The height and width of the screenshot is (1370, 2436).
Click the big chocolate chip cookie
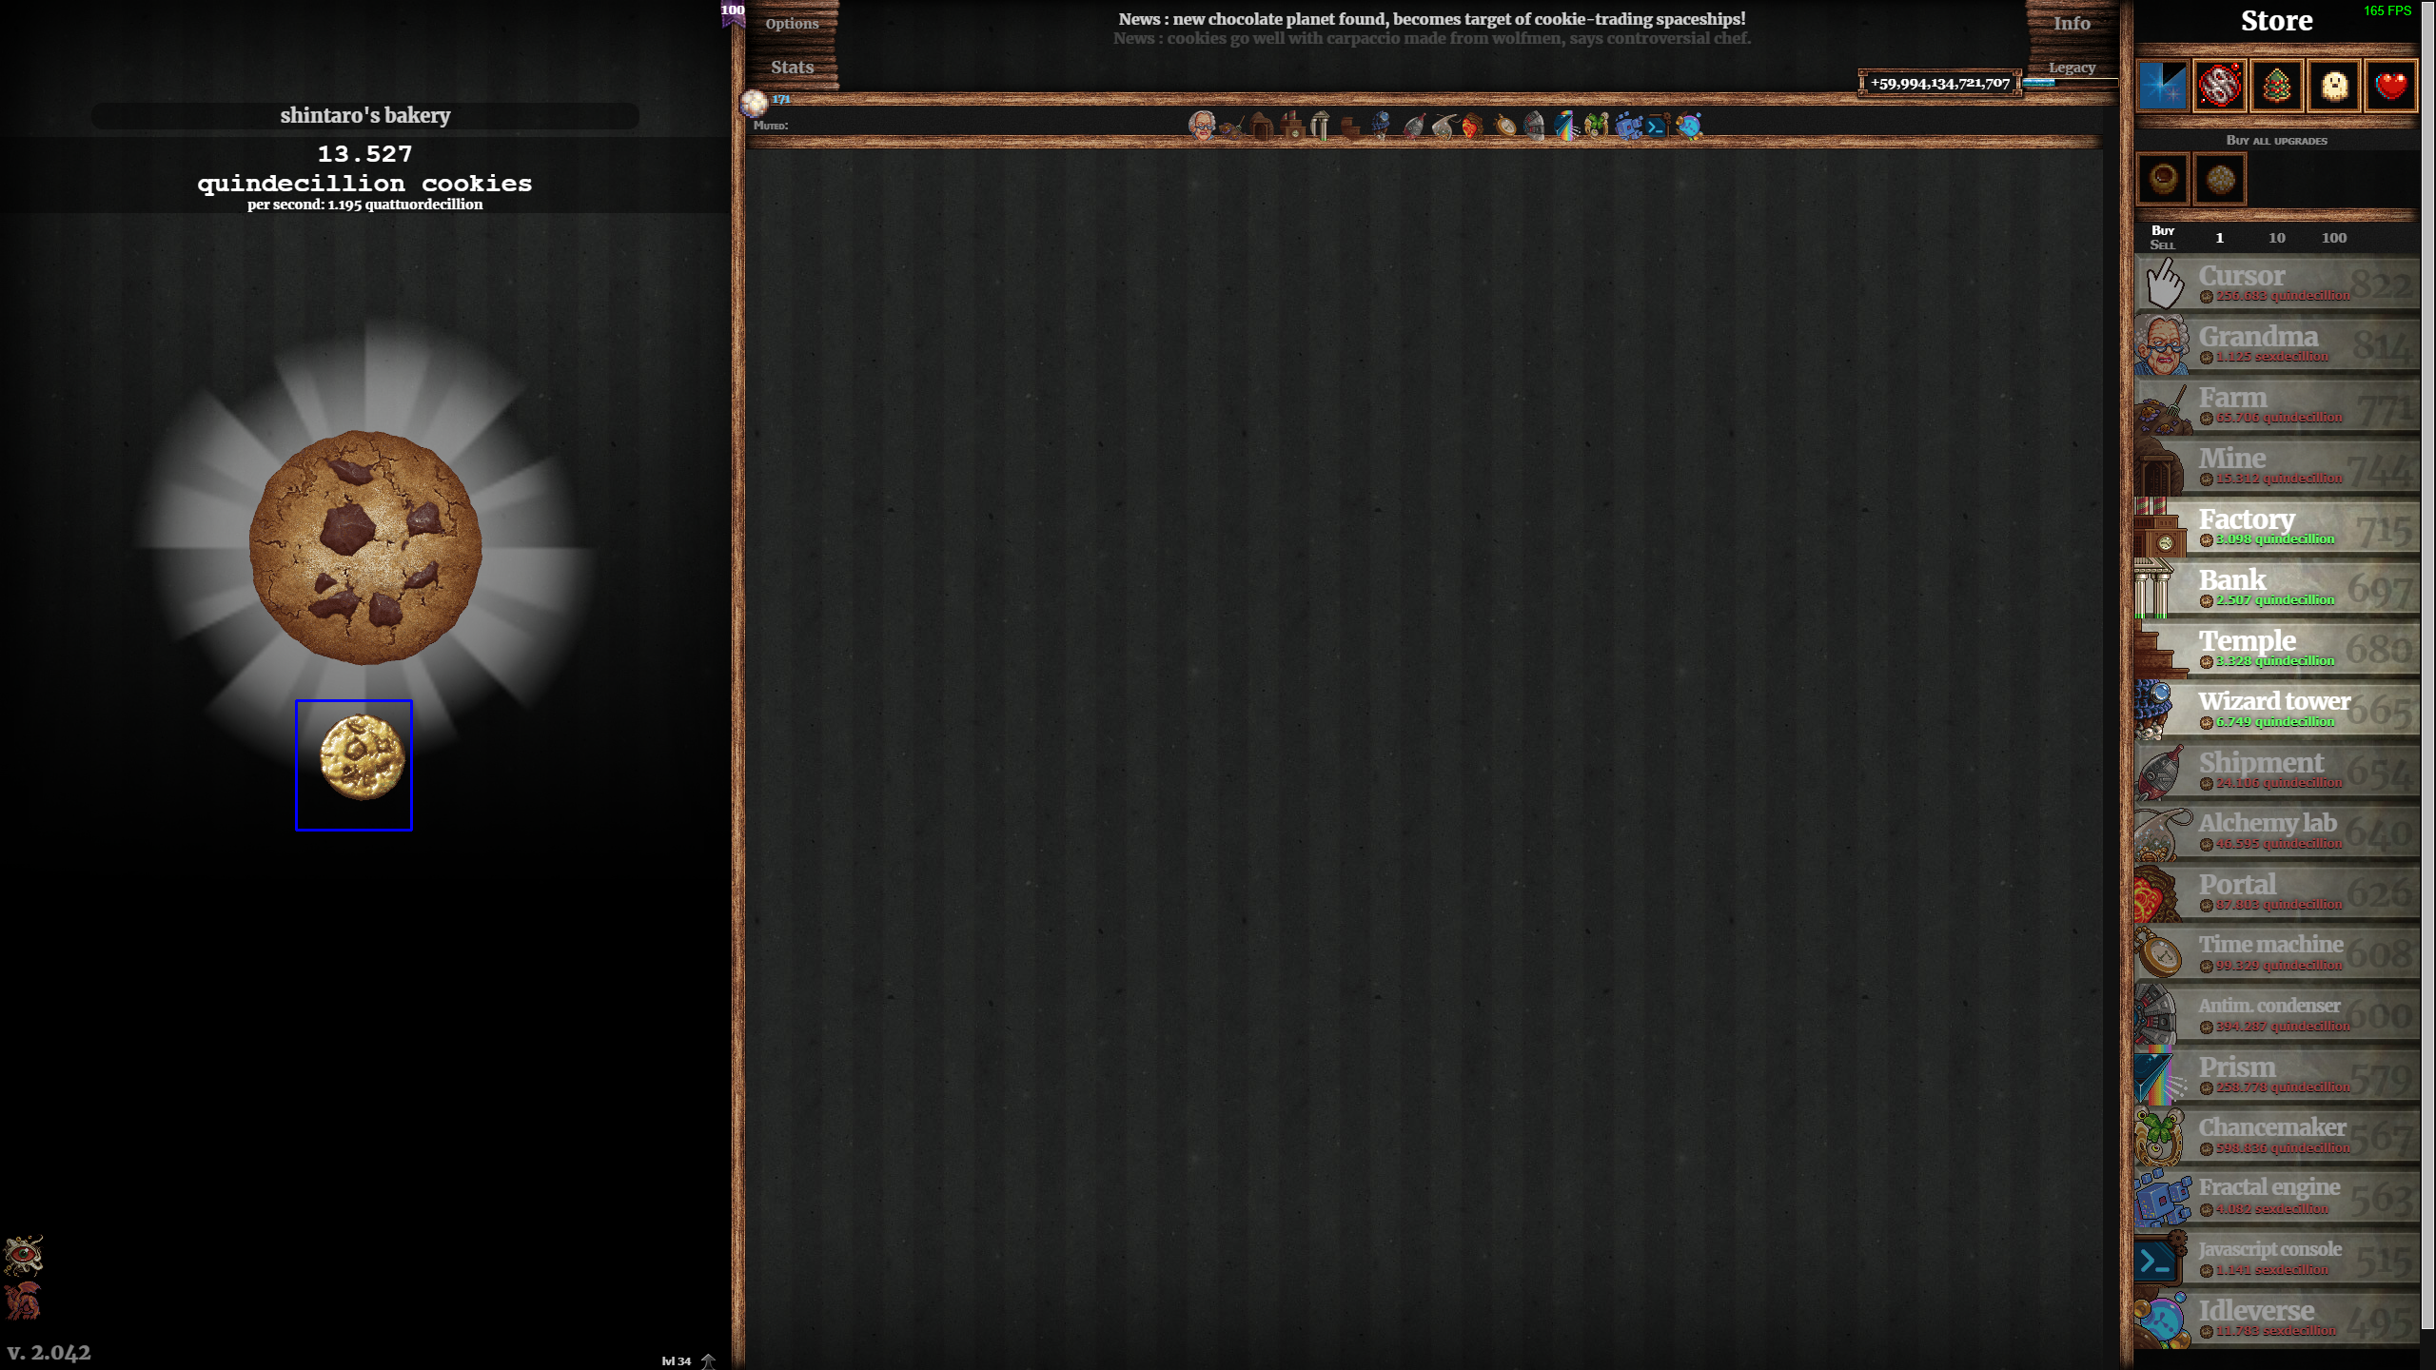[x=364, y=546]
